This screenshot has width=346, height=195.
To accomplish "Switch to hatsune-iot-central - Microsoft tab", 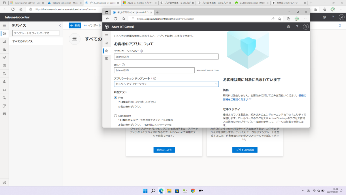I will (x=64, y=3).
